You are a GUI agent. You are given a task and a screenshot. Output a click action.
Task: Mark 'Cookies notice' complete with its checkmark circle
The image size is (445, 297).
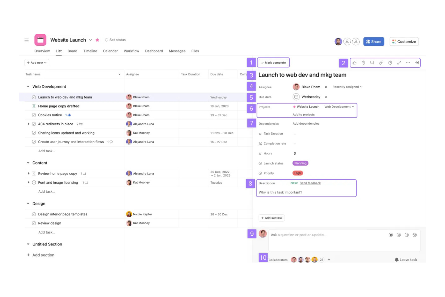34,115
